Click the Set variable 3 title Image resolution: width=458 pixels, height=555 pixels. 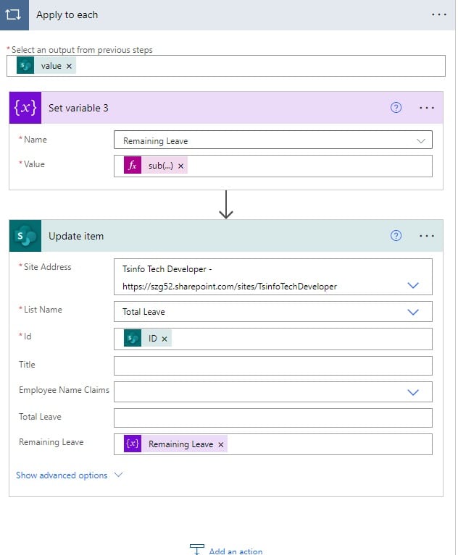point(78,108)
